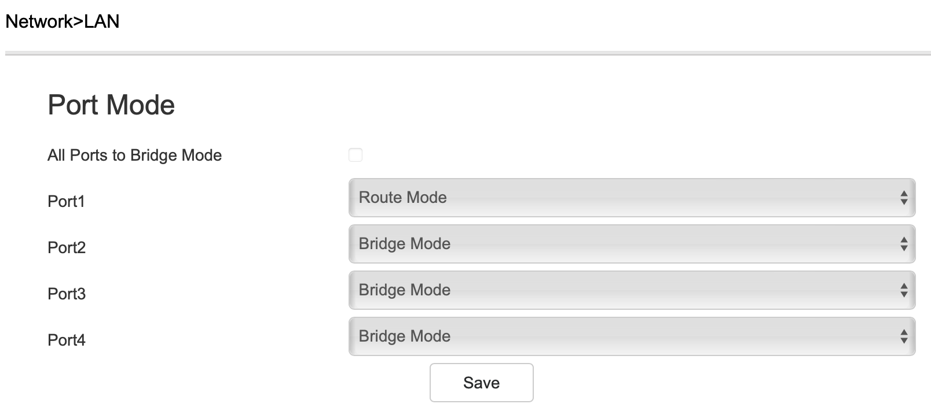Click LAN in the breadcrumb
Image resolution: width=931 pixels, height=415 pixels.
102,21
